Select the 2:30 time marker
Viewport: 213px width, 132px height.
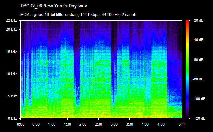98,124
